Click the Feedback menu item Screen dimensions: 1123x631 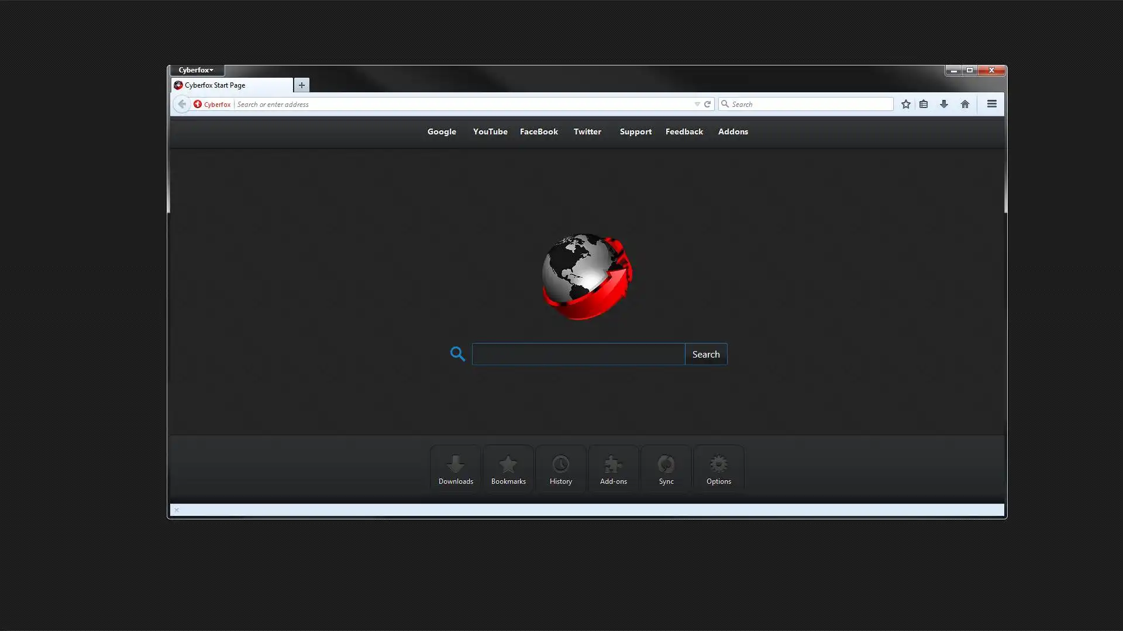pos(683,131)
